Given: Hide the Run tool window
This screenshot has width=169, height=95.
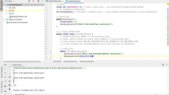Looking at the screenshot, I should tap(167, 65).
